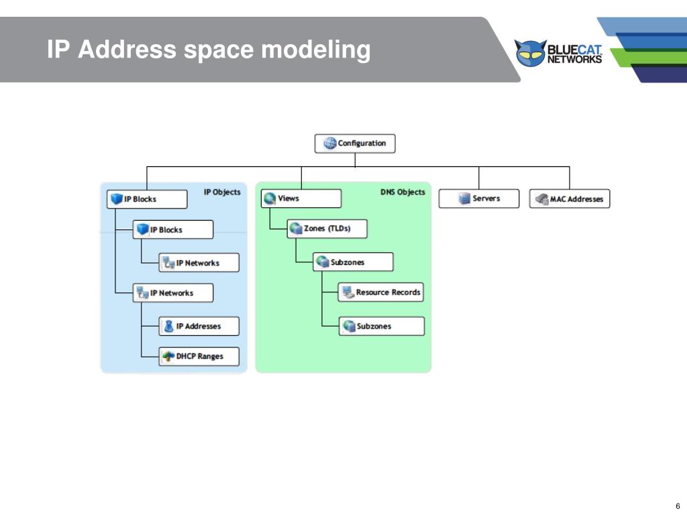
Task: Click the BlueCat cat head logo
Action: (531, 53)
